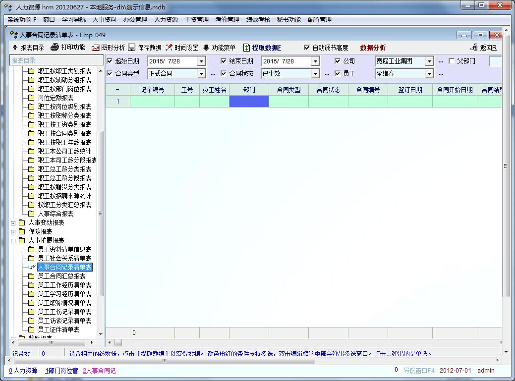
Task: Click the 报表目录 plus icon
Action: [14, 48]
